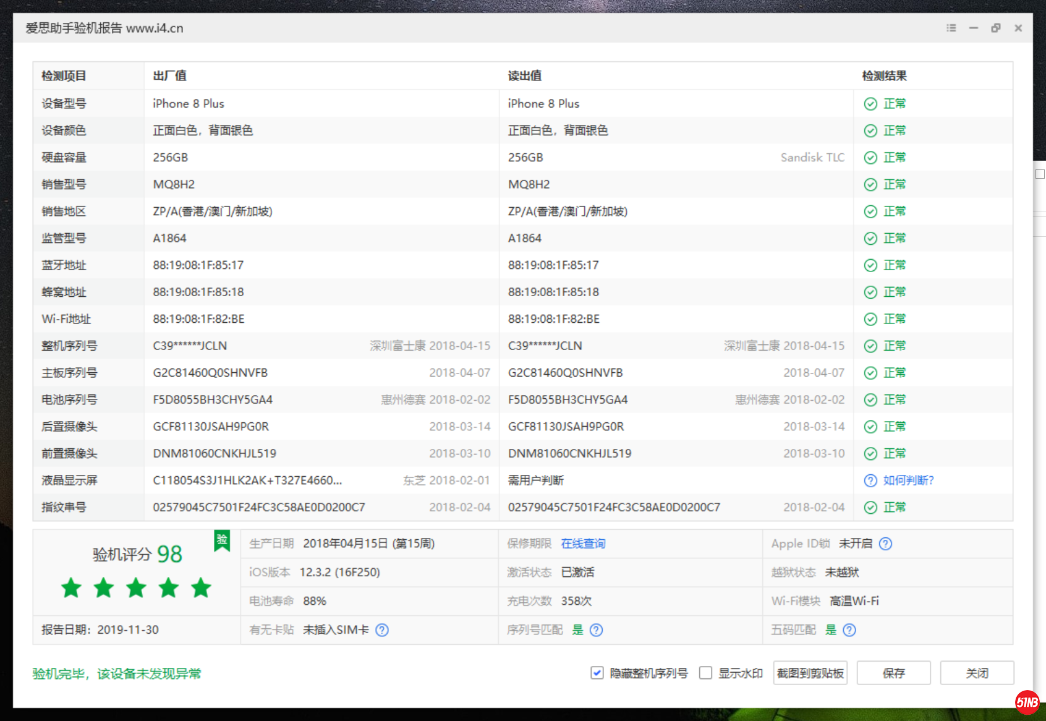The height and width of the screenshot is (721, 1046).
Task: Select the Sandisk TLC label in 硬盘容量 row
Action: click(812, 157)
